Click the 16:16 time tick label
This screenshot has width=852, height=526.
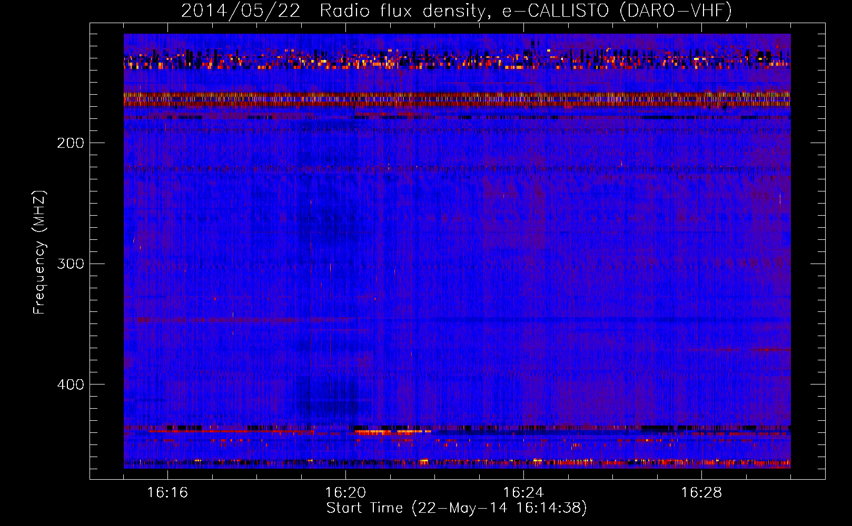[x=167, y=493]
